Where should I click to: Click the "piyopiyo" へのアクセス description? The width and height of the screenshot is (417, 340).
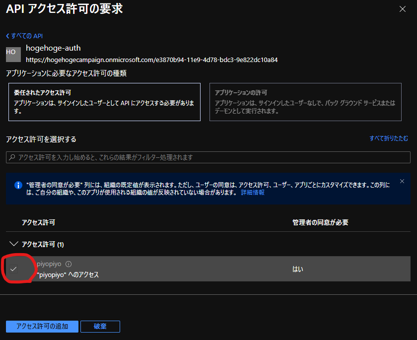68,274
